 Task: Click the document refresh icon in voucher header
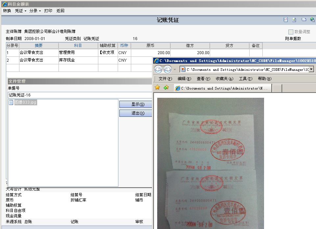click(x=294, y=20)
